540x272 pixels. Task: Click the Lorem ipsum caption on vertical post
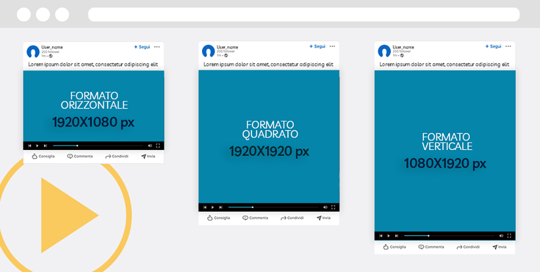[445, 64]
